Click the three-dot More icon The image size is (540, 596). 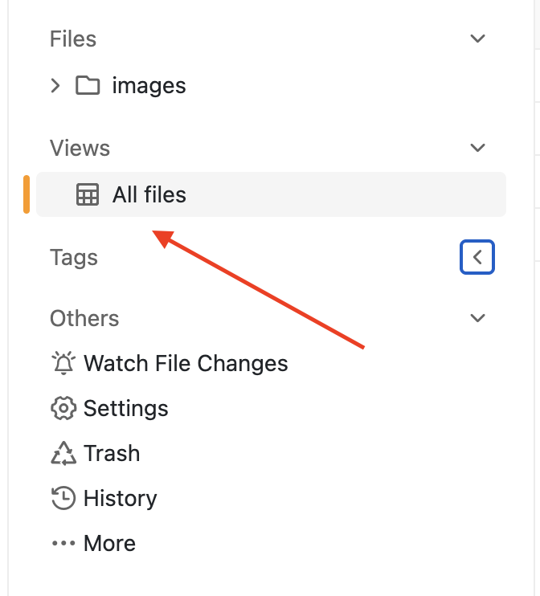click(x=63, y=543)
